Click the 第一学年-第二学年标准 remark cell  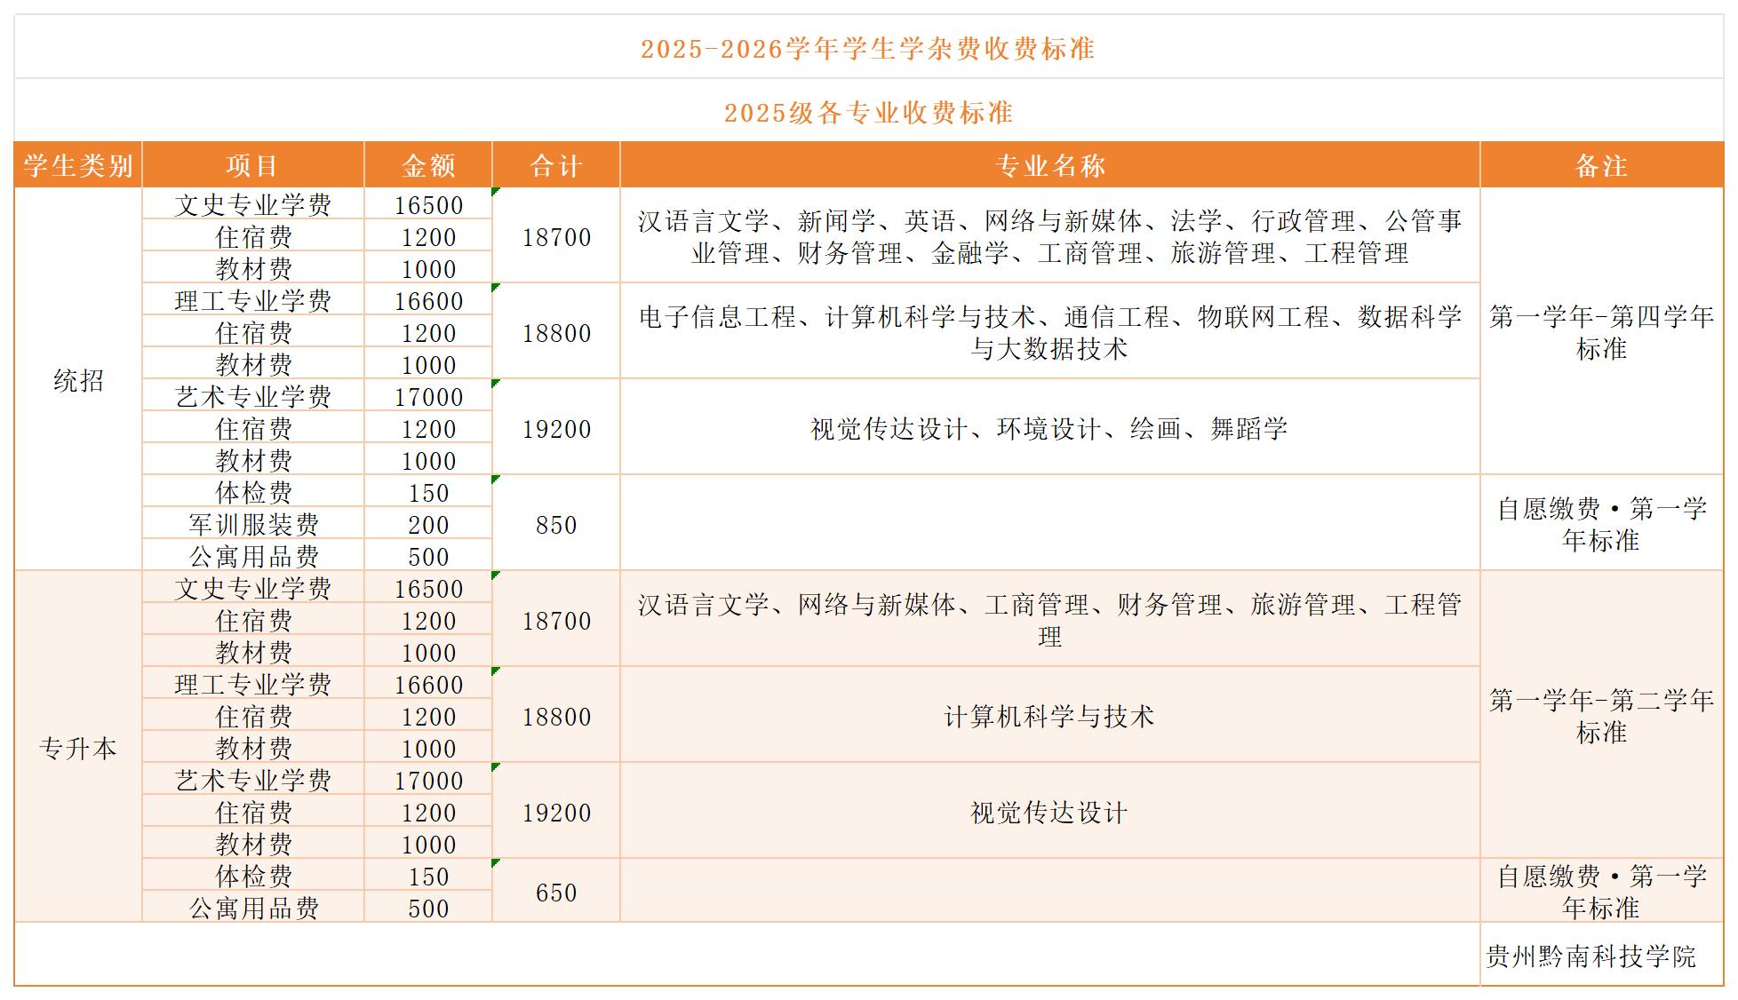1601,716
